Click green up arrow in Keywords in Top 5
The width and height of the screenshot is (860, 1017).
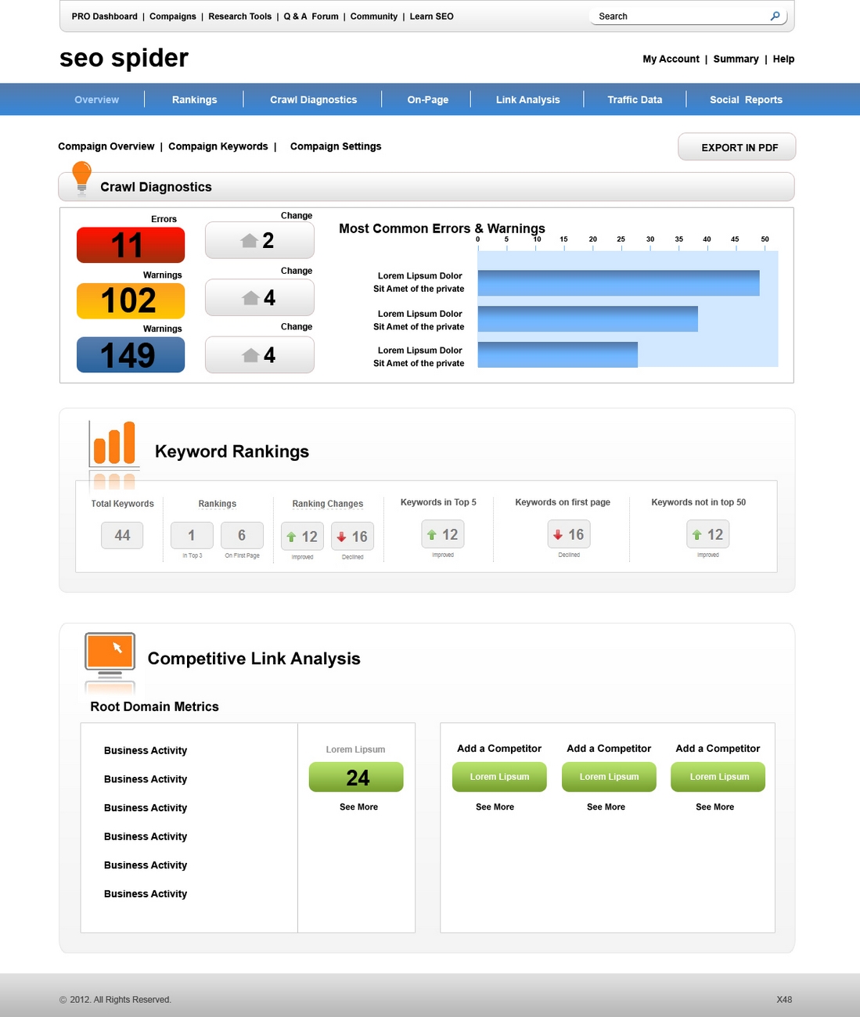point(432,535)
